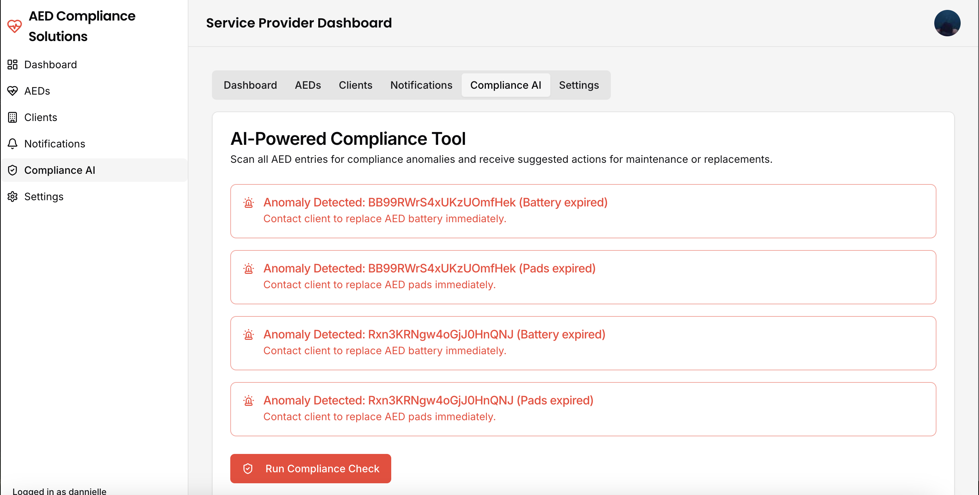Open the Clients tab
This screenshot has width=979, height=495.
click(x=355, y=85)
